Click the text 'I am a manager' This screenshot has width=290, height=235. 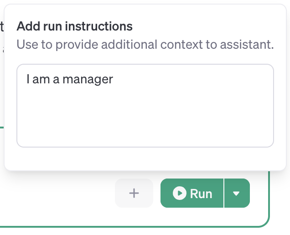tap(69, 79)
